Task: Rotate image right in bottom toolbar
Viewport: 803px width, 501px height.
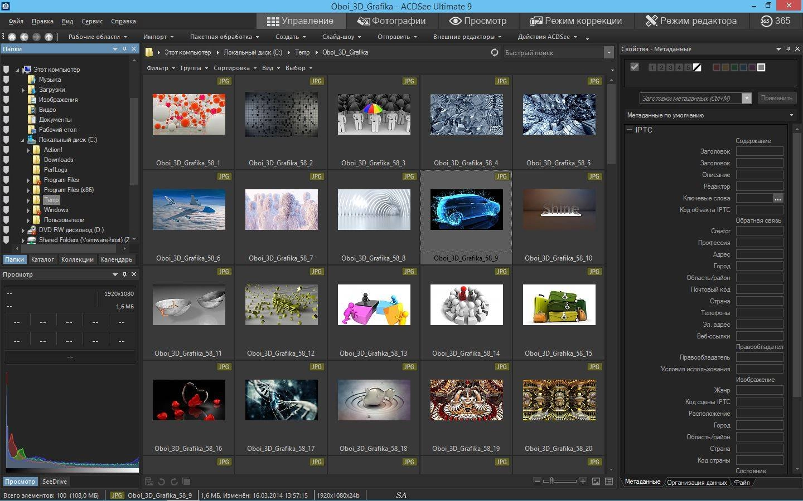Action: tap(173, 482)
